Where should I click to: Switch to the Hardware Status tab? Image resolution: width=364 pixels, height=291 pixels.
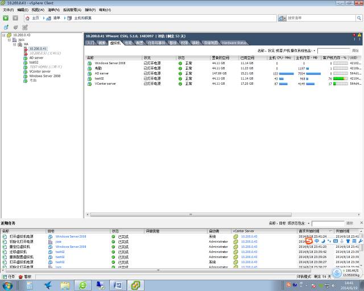tap(234, 43)
